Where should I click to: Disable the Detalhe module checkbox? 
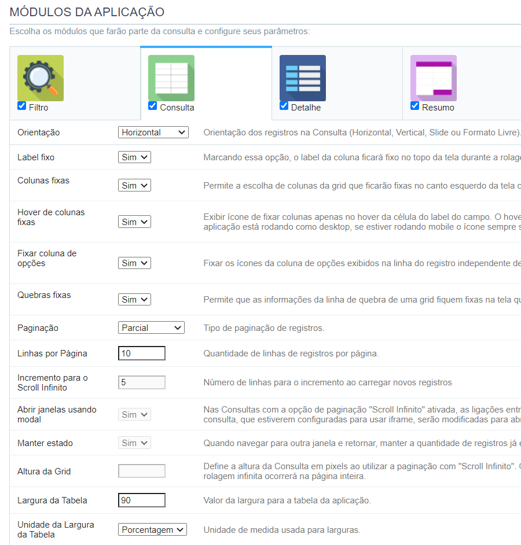(284, 106)
